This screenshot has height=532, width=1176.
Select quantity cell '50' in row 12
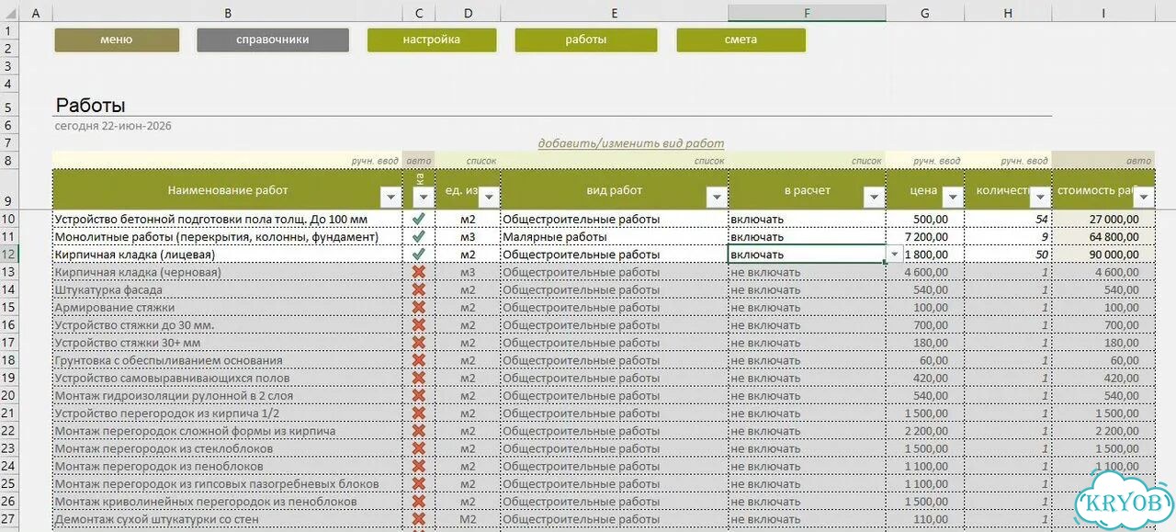(1008, 255)
